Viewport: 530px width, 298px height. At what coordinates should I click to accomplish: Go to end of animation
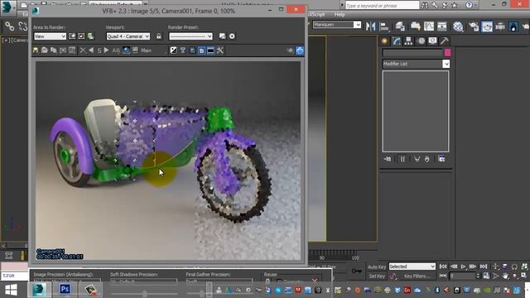click(x=484, y=267)
